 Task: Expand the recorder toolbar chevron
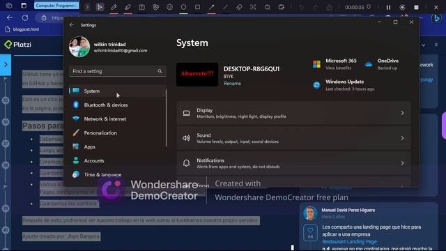tap(87, 7)
